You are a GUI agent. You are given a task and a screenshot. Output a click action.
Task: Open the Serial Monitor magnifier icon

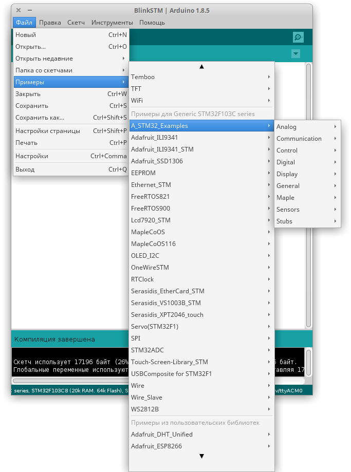click(298, 37)
